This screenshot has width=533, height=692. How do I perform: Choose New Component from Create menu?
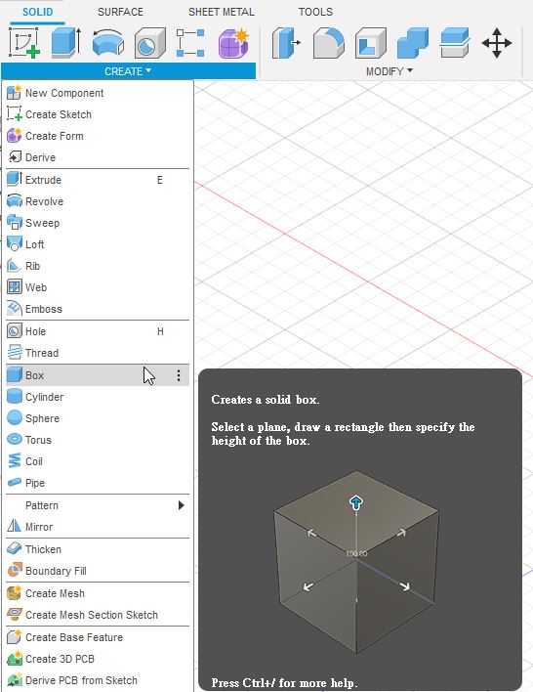[x=98, y=93]
